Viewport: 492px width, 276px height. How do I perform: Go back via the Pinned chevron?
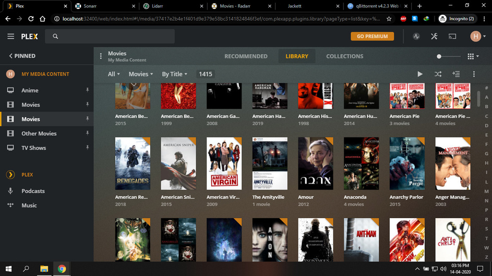point(10,56)
